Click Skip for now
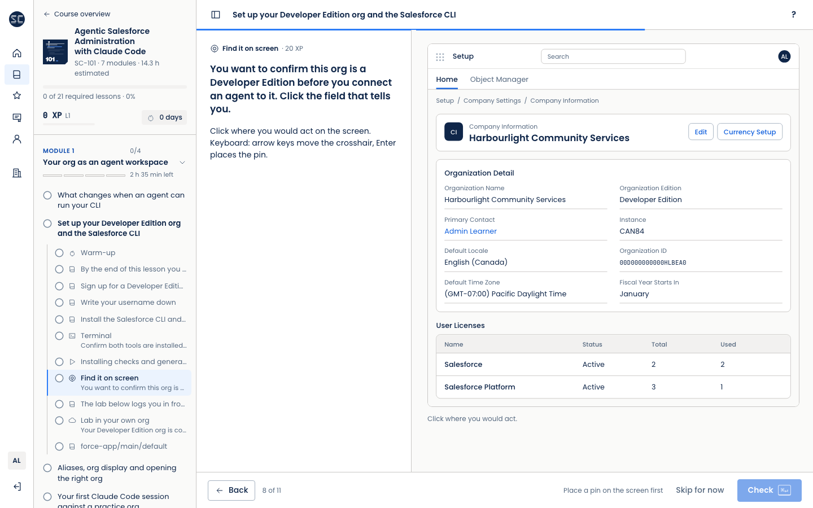 pos(700,491)
